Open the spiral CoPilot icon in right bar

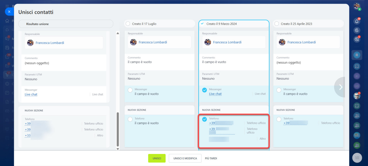point(357,30)
